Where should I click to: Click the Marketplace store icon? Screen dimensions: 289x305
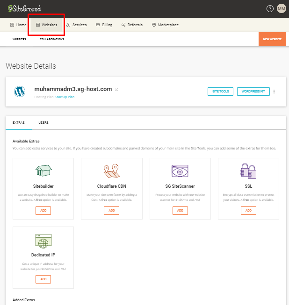(x=154, y=25)
